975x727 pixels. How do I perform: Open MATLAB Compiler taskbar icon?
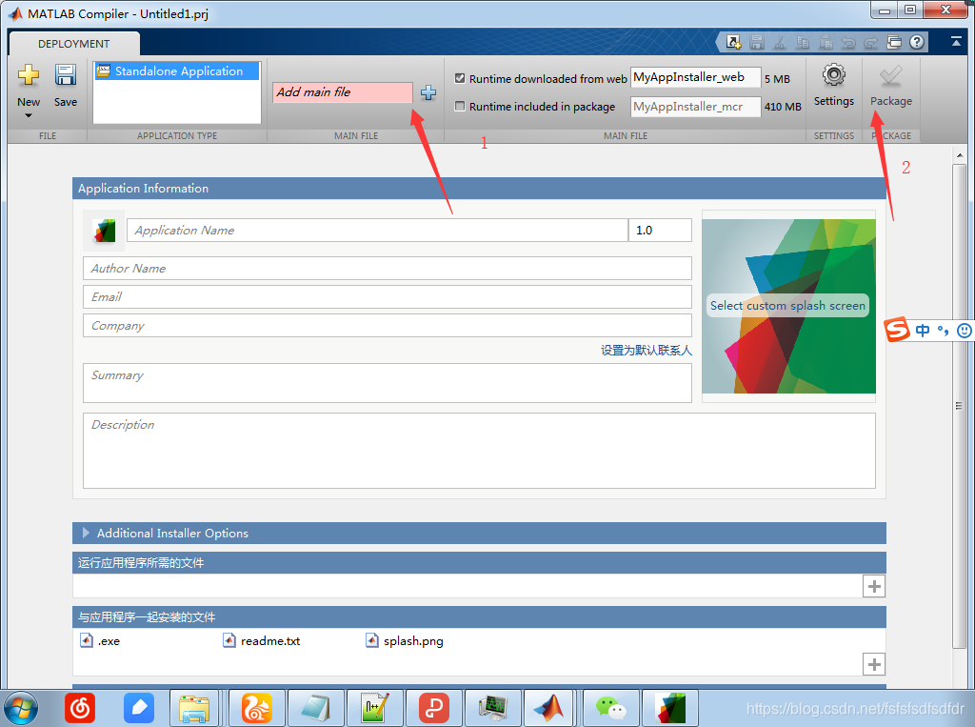tap(669, 708)
